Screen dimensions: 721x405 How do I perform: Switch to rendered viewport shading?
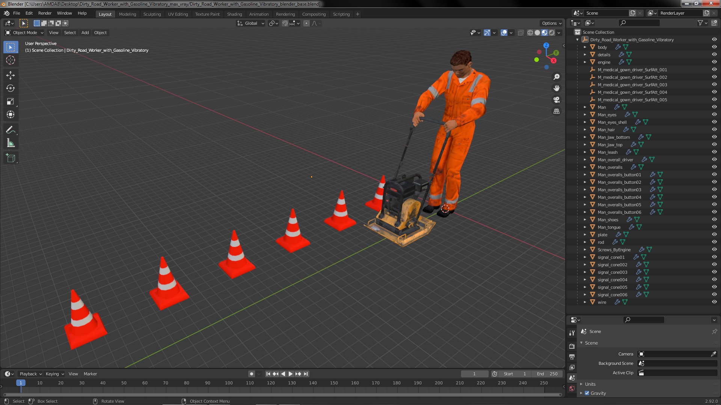(x=552, y=33)
